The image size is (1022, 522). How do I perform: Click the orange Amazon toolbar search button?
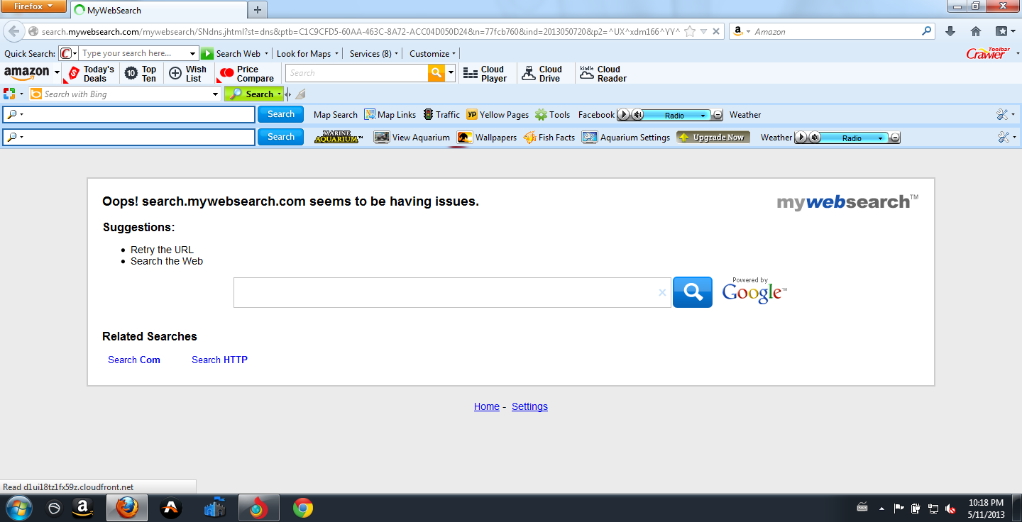tap(436, 73)
